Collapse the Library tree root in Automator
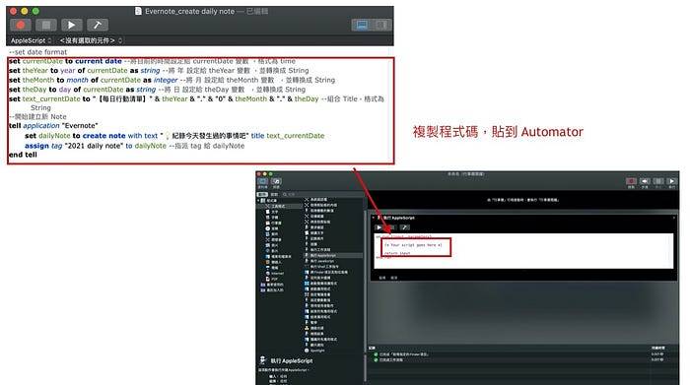This screenshot has height=385, width=690. point(258,201)
